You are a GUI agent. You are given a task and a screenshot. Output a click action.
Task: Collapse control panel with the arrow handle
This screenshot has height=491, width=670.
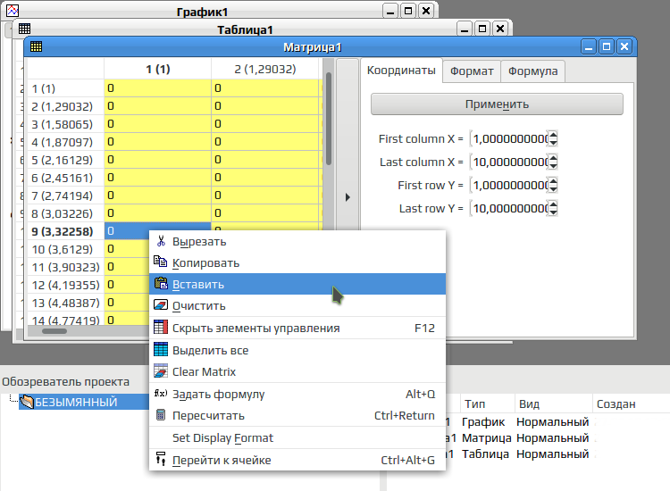point(348,197)
